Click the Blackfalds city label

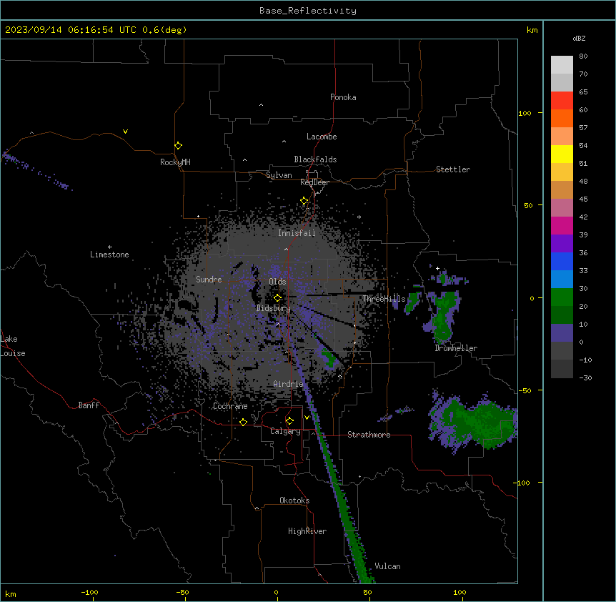pyautogui.click(x=315, y=159)
